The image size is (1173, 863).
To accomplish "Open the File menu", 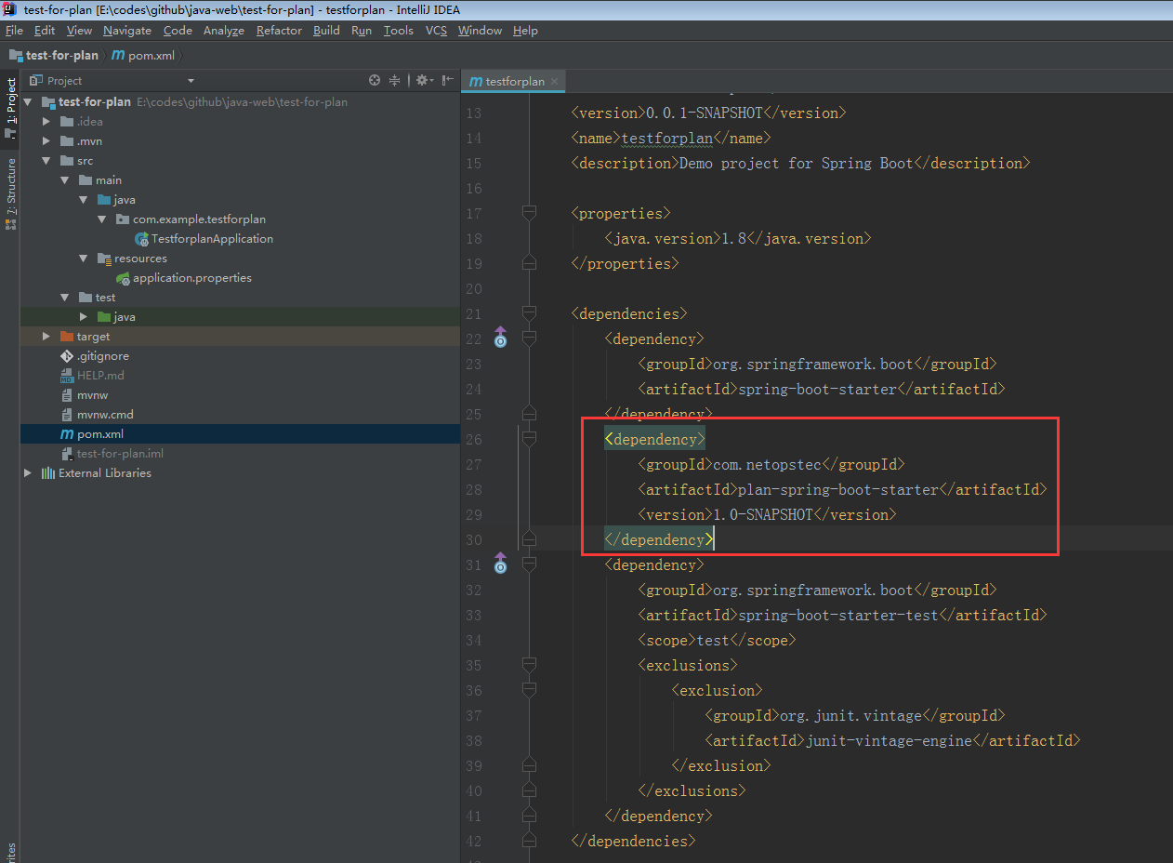I will (x=14, y=30).
